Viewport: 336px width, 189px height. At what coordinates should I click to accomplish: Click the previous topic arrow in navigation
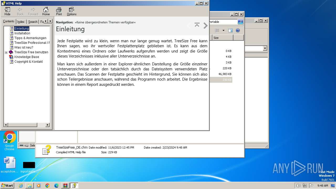189,25
